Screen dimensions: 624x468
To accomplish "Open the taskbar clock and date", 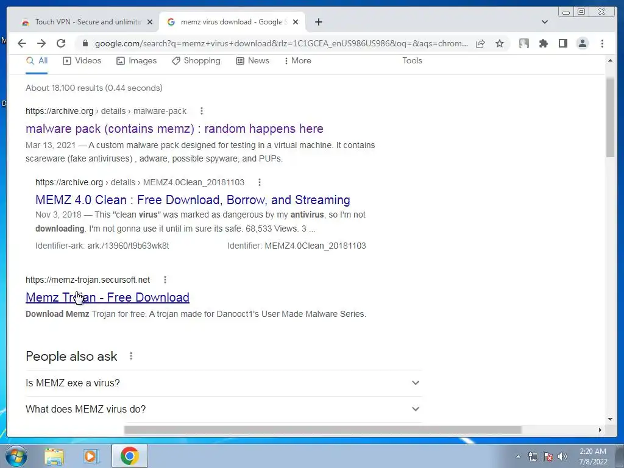I will point(593,456).
